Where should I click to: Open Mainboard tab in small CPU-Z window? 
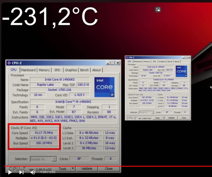tap(138, 61)
